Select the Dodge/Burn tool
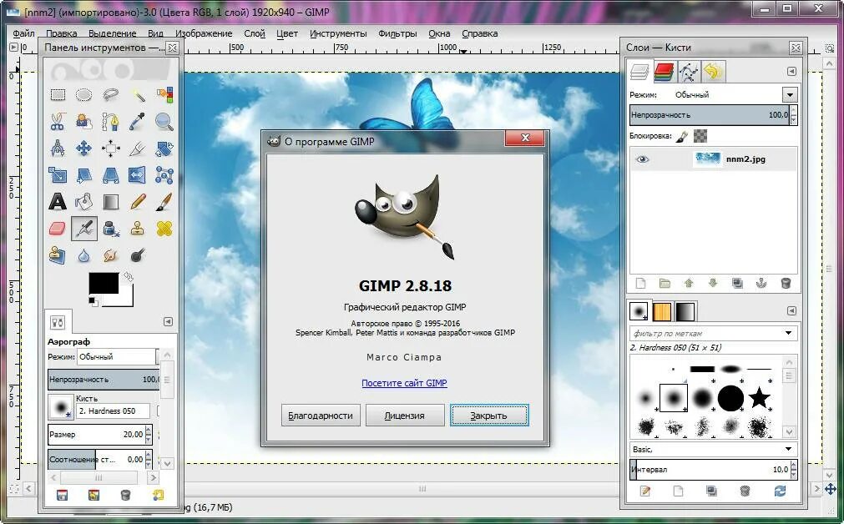This screenshot has width=844, height=524. 138,255
